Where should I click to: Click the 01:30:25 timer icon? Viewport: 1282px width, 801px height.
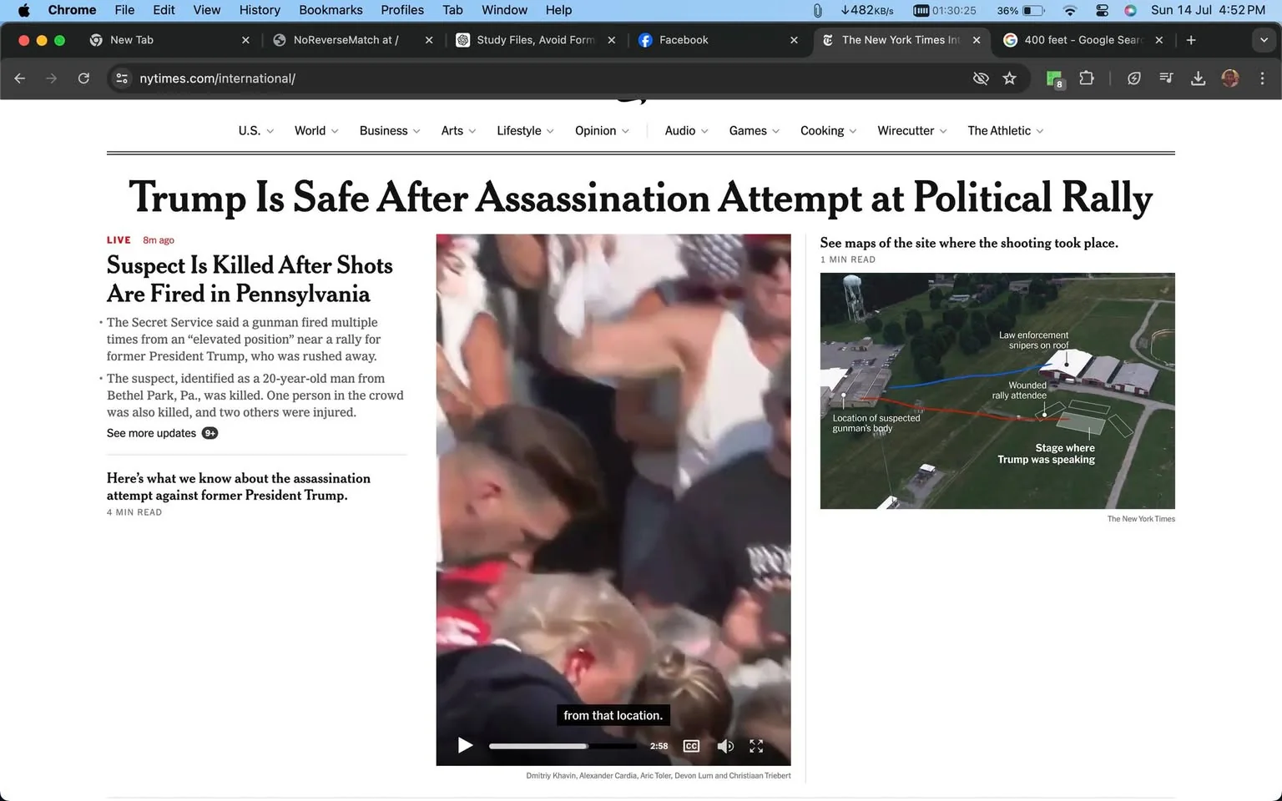945,10
